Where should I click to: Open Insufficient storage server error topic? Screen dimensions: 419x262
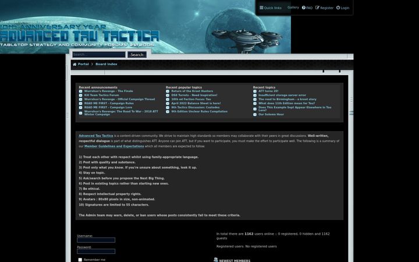point(282,95)
